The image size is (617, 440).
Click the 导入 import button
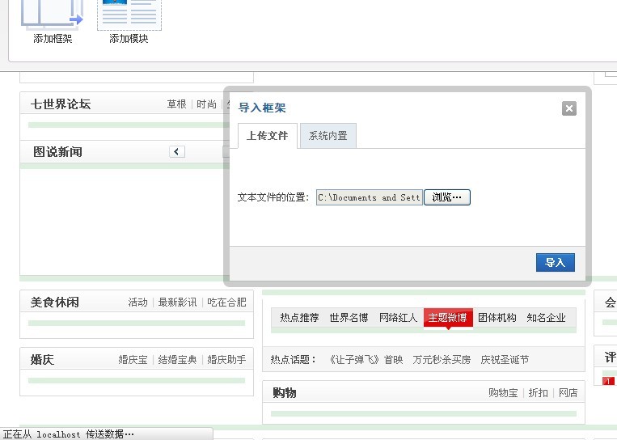pyautogui.click(x=556, y=263)
